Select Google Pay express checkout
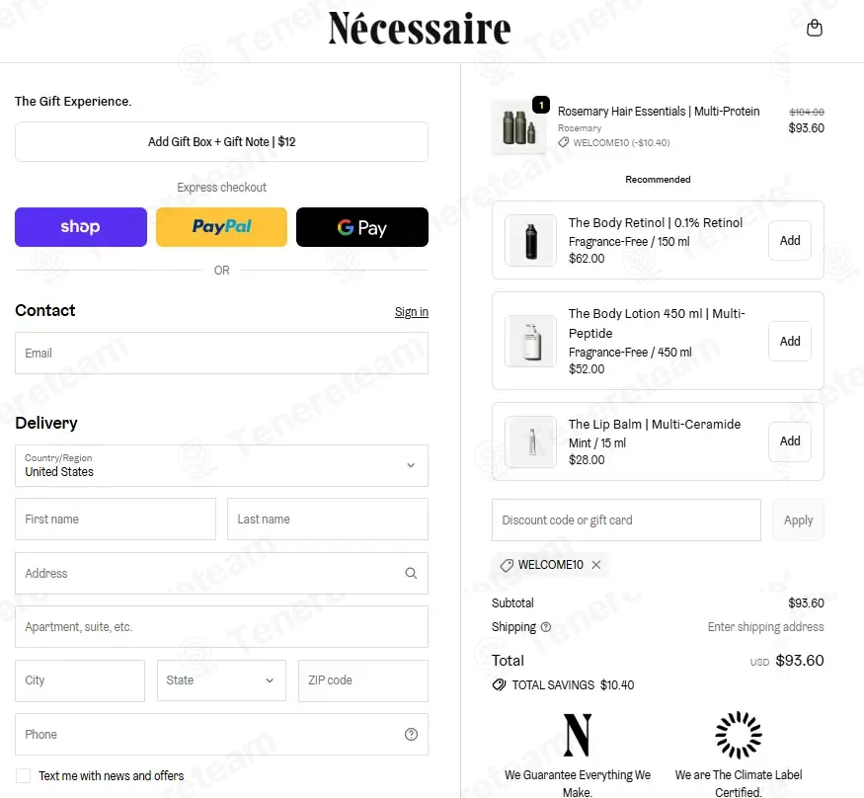 (x=362, y=227)
